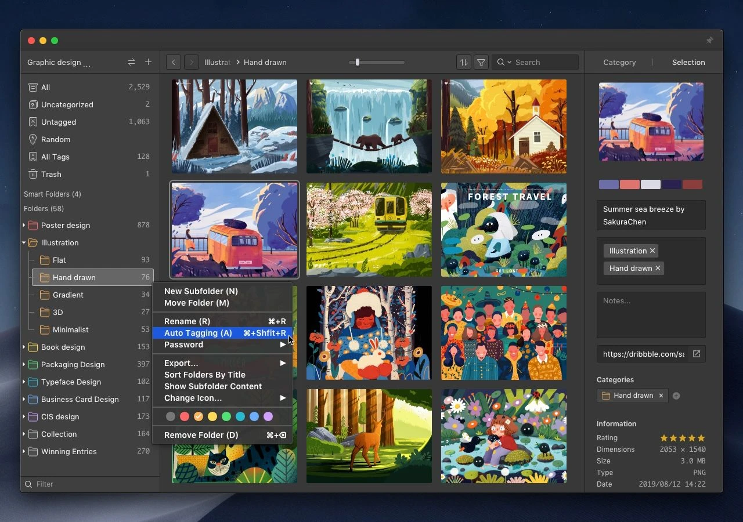Open the Trash in the sidebar
Screen dimensions: 743x522
click(x=51, y=174)
